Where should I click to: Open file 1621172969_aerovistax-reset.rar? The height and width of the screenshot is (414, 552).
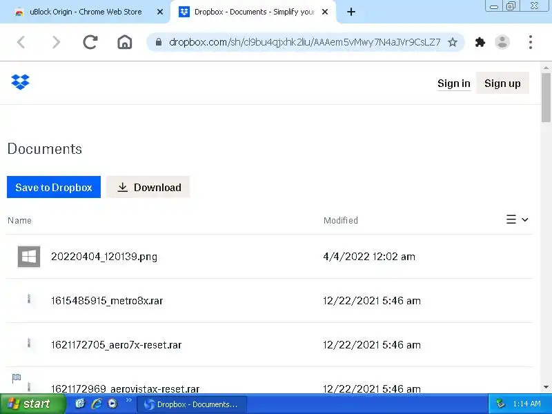coord(125,388)
